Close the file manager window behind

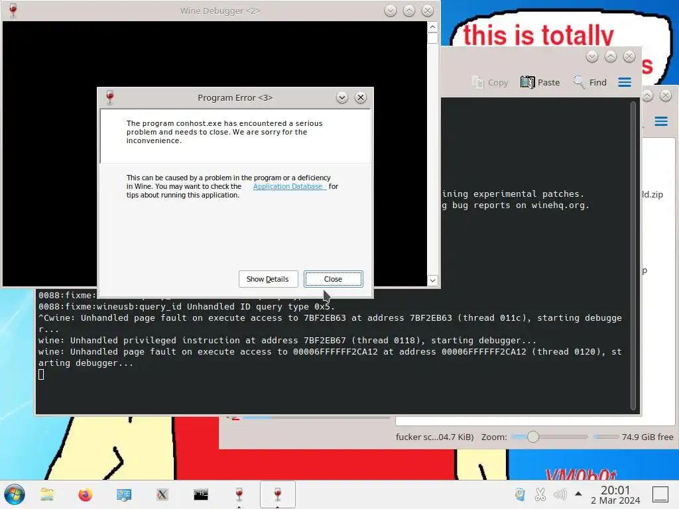666,95
